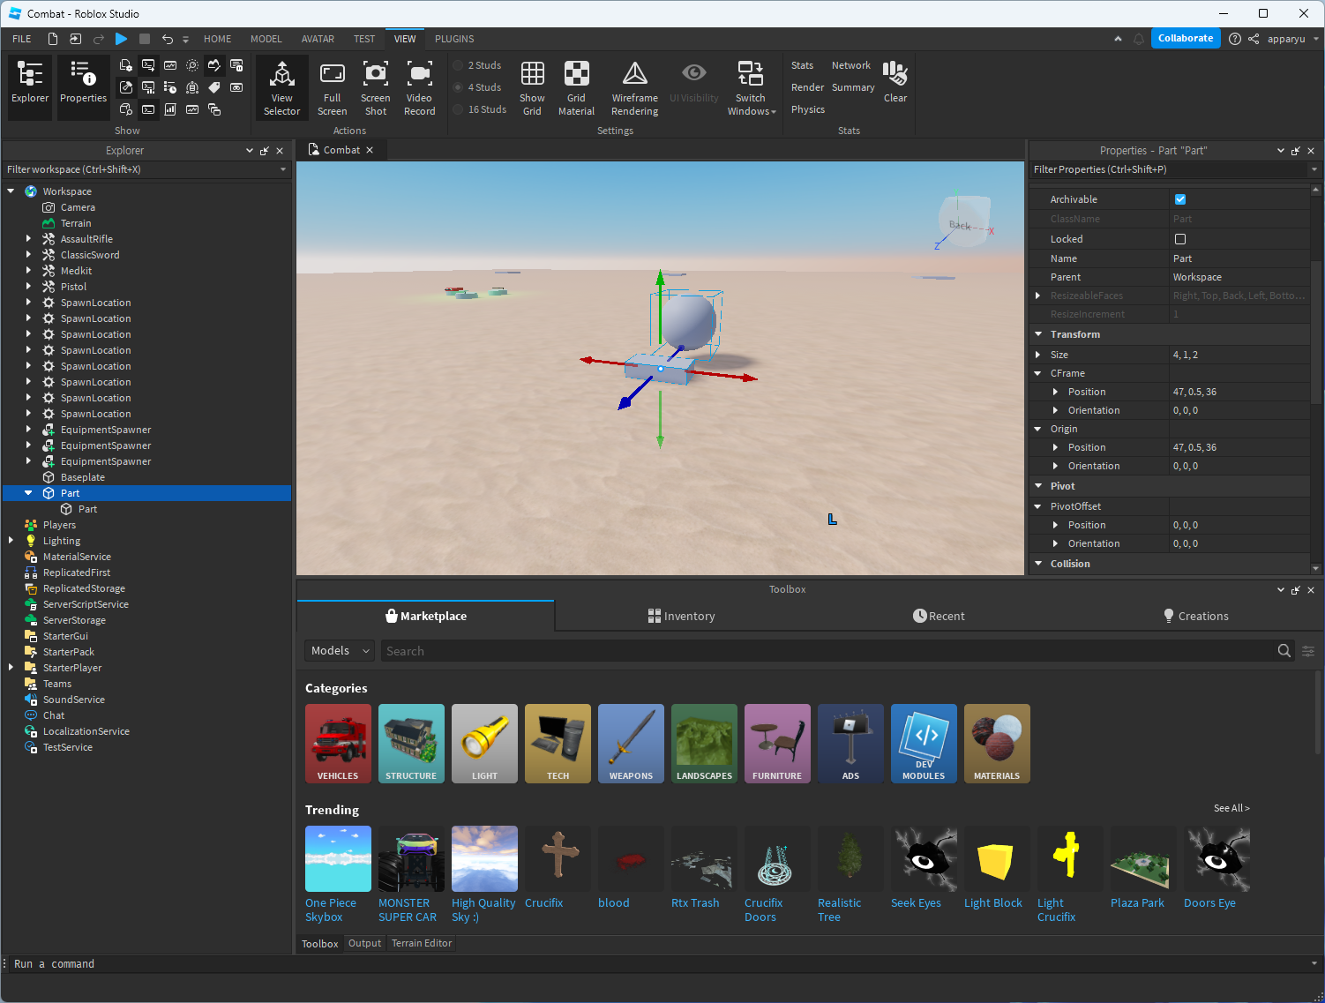Switch to the Creations toolbox tab
Viewport: 1325px width, 1003px height.
[1195, 616]
